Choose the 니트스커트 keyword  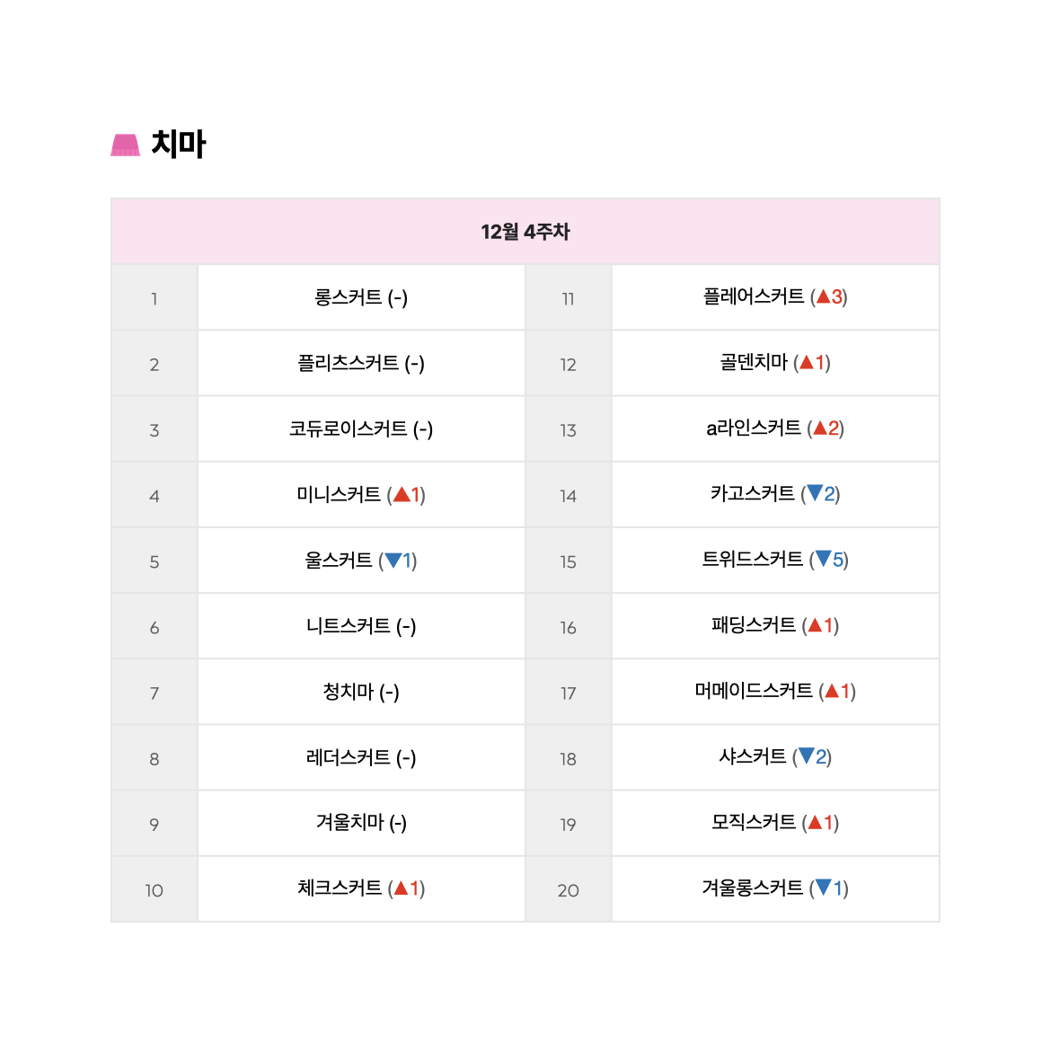pyautogui.click(x=349, y=625)
